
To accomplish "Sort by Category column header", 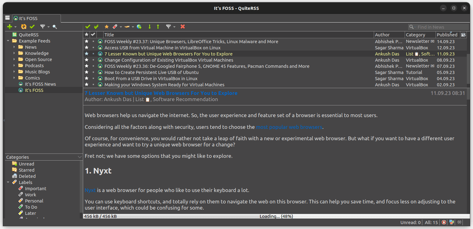I will 420,35.
